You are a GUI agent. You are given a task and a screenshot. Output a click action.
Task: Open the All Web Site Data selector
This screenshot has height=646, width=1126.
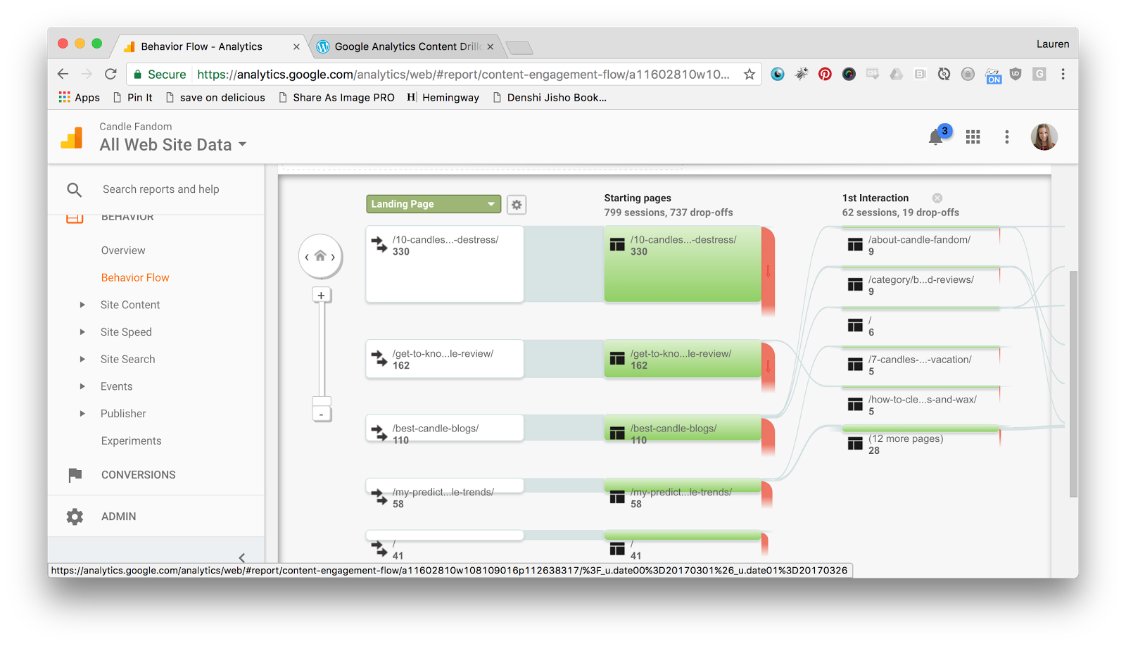pos(172,145)
